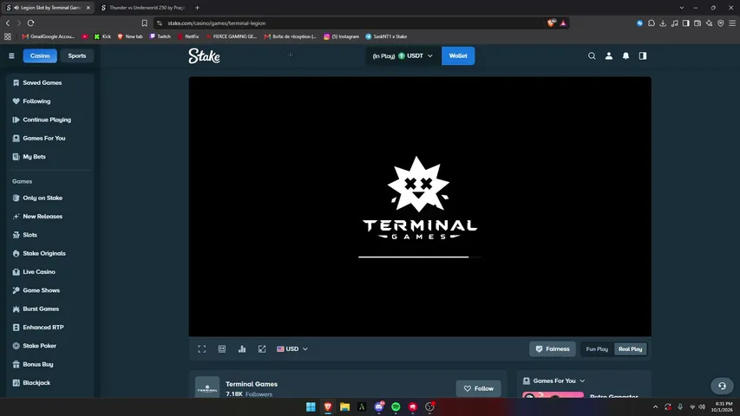Switch to Real Play mode
Image resolution: width=740 pixels, height=416 pixels.
click(631, 349)
